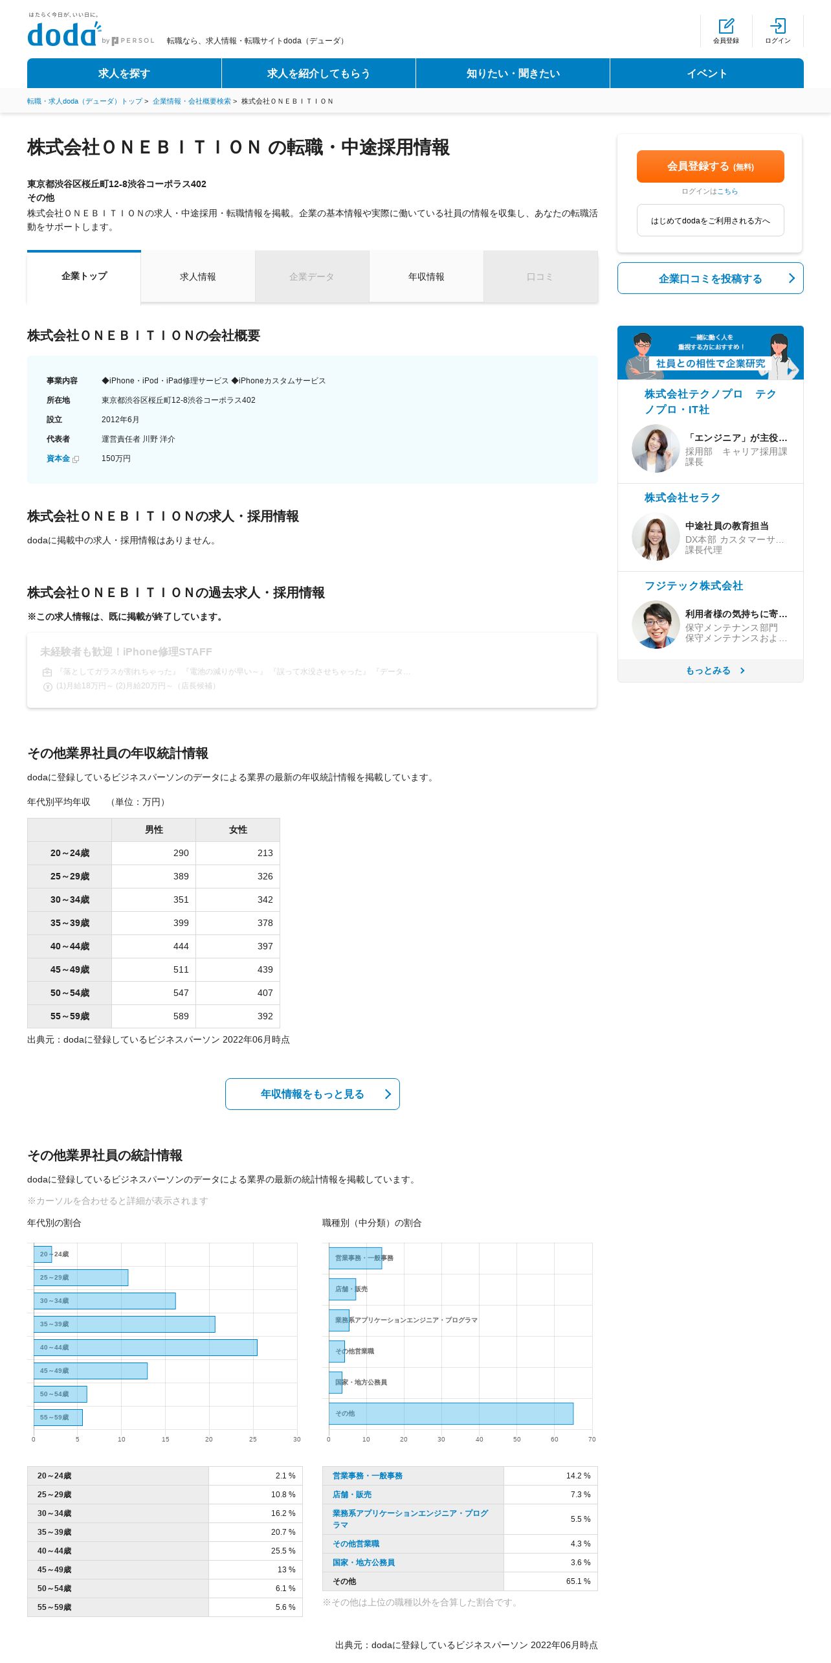Open past job 未経験者も歓迎！iPhone修理STAFF
Viewport: 831px width, 1663px height.
(x=126, y=652)
